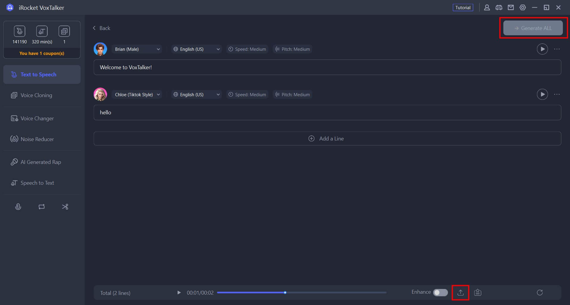This screenshot has height=305, width=570.
Task: Toggle the Enhance switch
Action: pyautogui.click(x=441, y=293)
